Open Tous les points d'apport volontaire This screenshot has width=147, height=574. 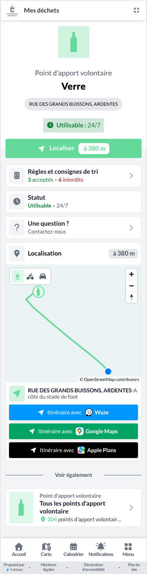pyautogui.click(x=73, y=508)
